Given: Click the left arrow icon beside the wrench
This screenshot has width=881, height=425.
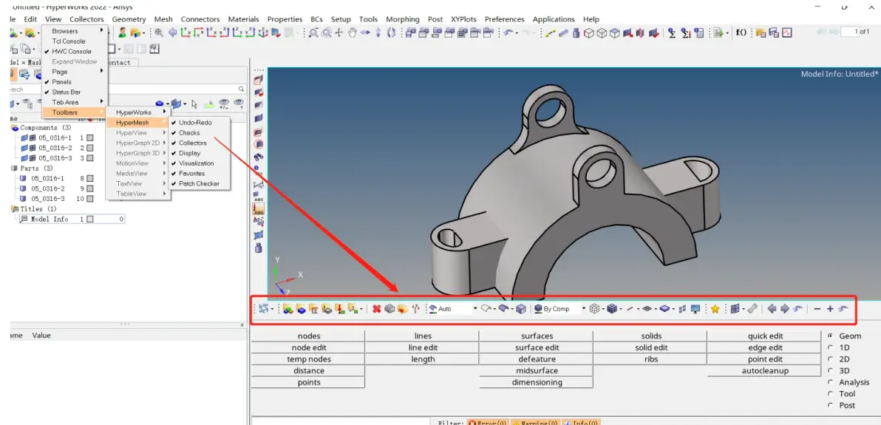Looking at the screenshot, I should click(x=772, y=309).
